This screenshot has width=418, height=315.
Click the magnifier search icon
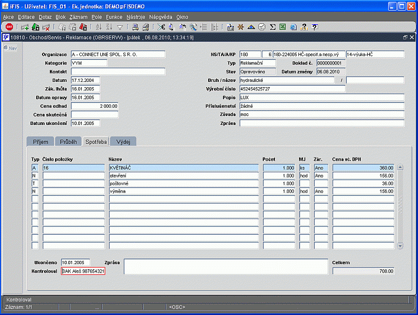click(x=193, y=27)
